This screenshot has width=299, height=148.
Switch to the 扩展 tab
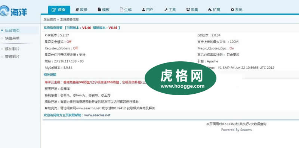[x=214, y=10]
